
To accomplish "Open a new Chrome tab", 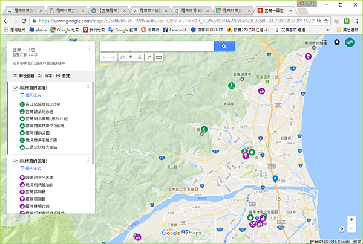I will 302,11.
